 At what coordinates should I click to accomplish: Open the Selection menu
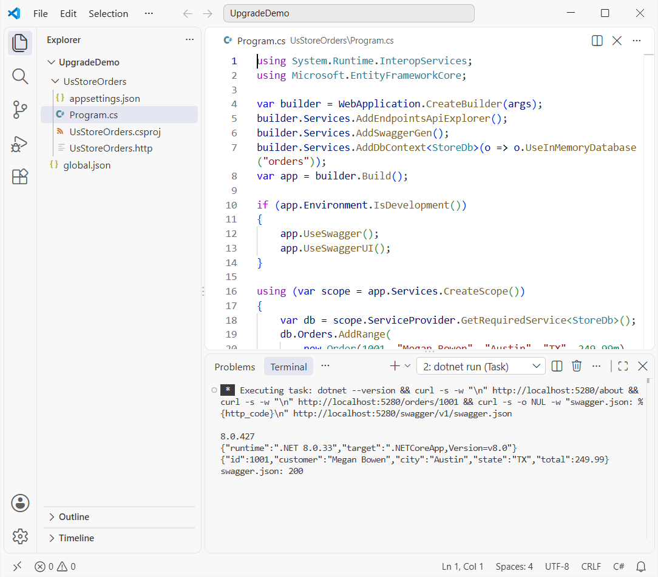pyautogui.click(x=108, y=13)
